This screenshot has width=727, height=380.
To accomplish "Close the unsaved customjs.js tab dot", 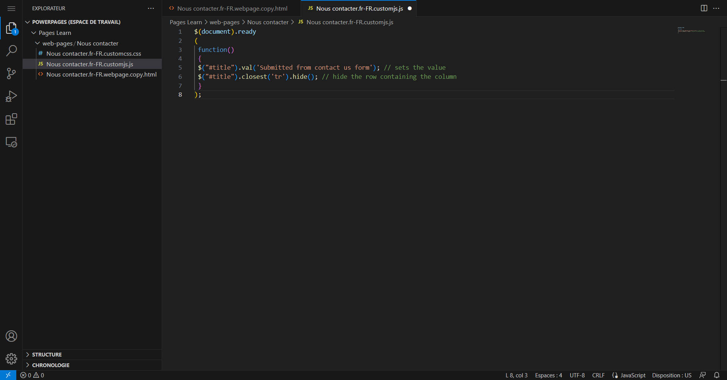I will tap(410, 8).
